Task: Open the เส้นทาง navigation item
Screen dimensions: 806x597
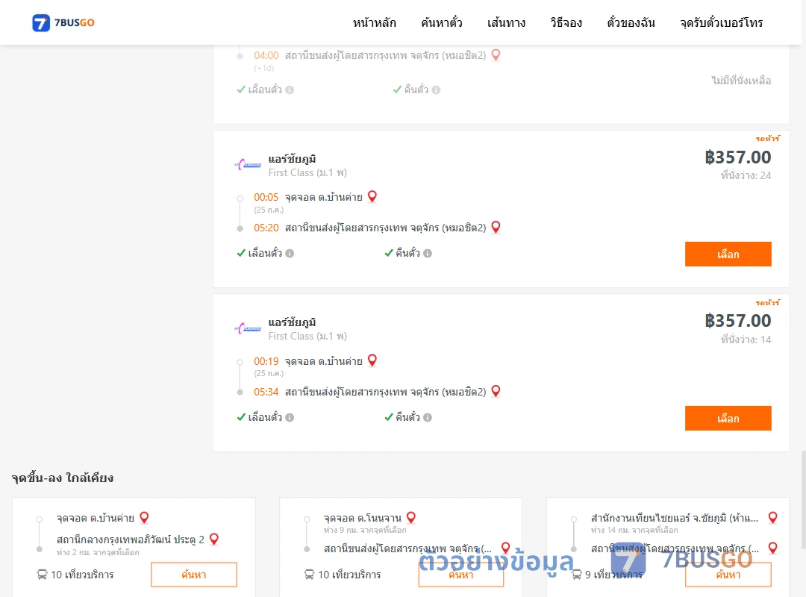Action: coord(506,22)
